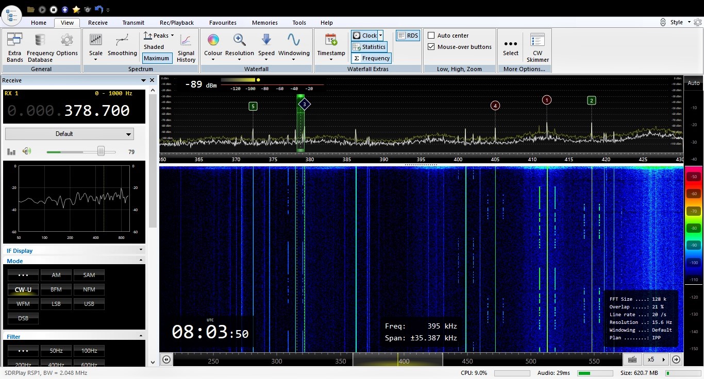This screenshot has width=704, height=379.
Task: Mute audio with the speaker icon
Action: pyautogui.click(x=27, y=151)
